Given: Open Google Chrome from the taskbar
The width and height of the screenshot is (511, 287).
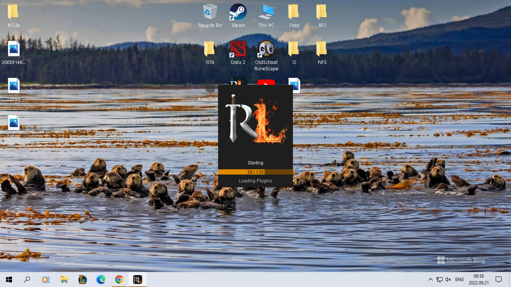Looking at the screenshot, I should (119, 279).
